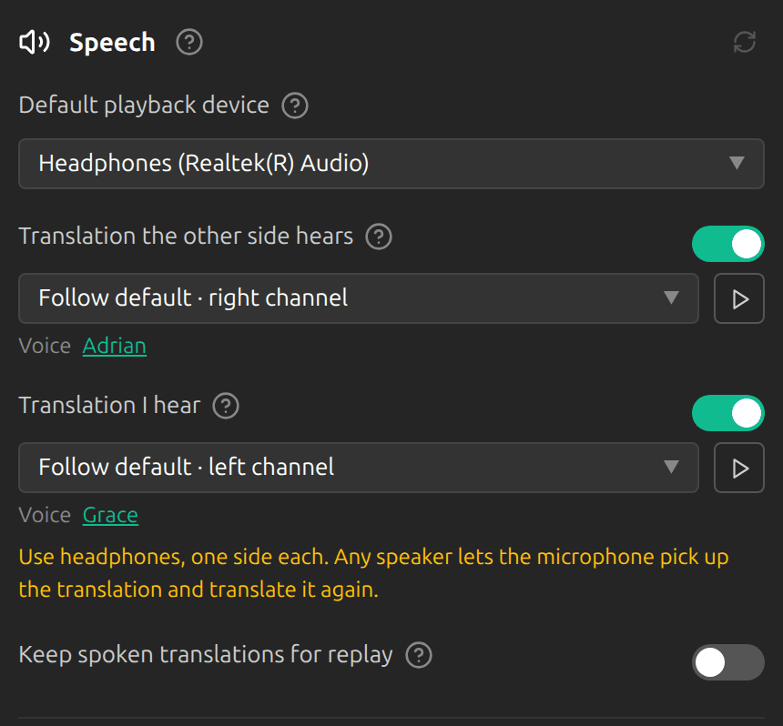783x726 pixels.
Task: Click the Default playback device label
Action: pos(144,106)
